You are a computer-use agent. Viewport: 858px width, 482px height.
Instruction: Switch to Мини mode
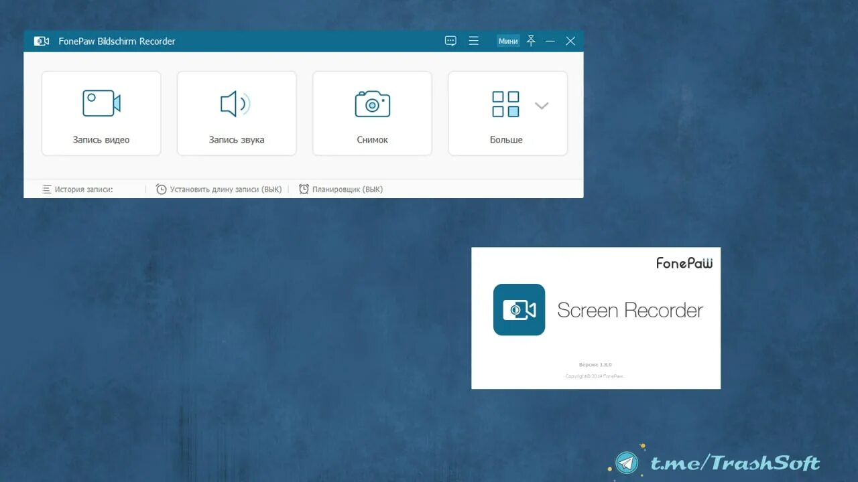(x=508, y=41)
